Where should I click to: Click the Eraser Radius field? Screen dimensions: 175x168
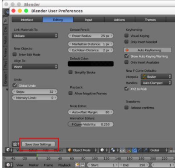coord(91,36)
